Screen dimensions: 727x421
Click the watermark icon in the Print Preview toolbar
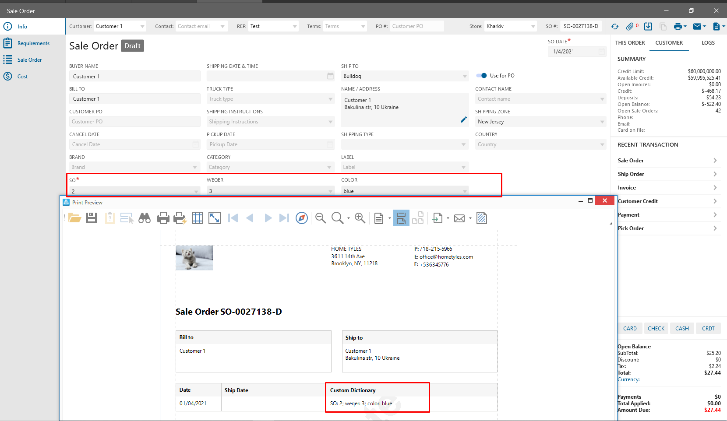482,218
